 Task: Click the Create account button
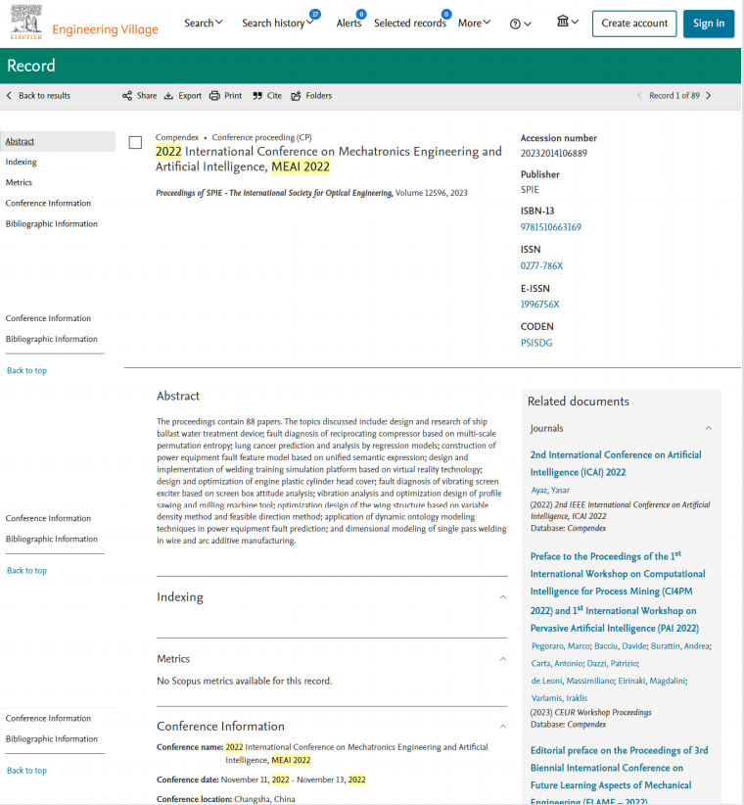pos(634,24)
